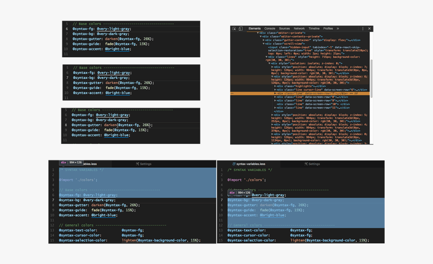Open the Profiles tab in DevTools
433x264 pixels.
pos(328,29)
